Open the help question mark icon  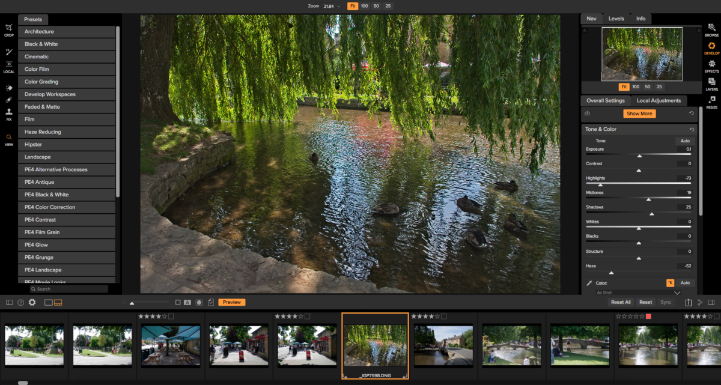click(x=21, y=303)
